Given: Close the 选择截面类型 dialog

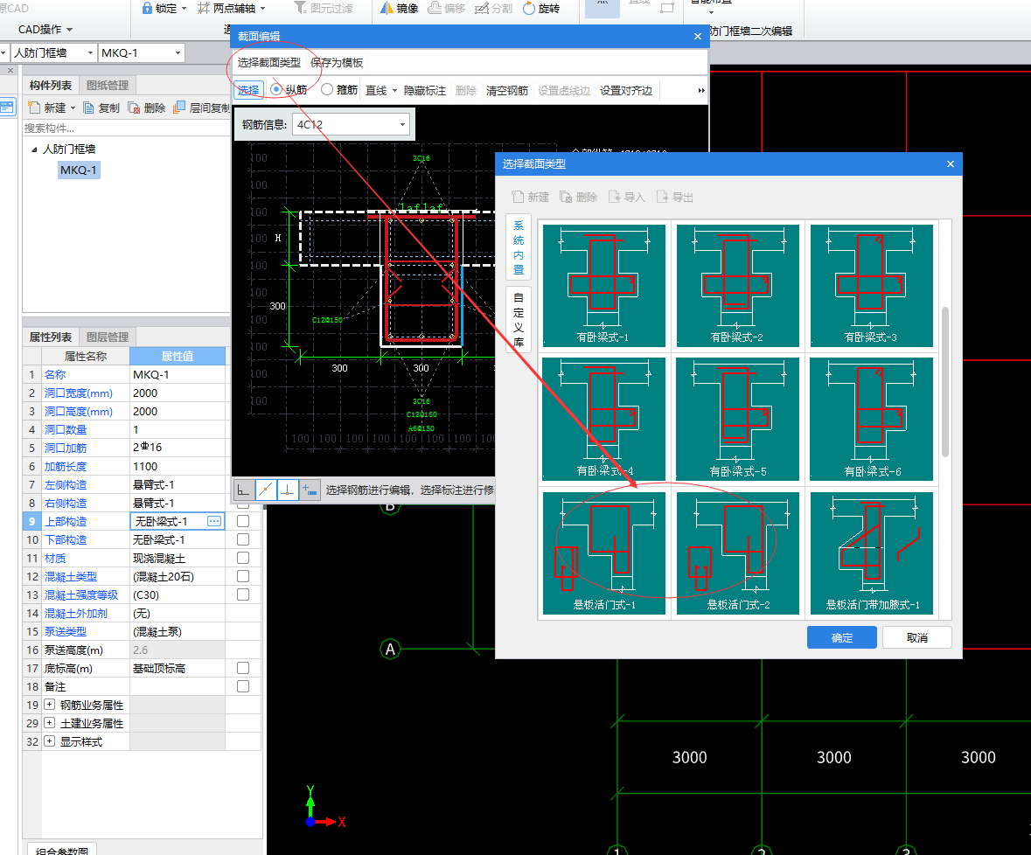Looking at the screenshot, I should [x=951, y=163].
